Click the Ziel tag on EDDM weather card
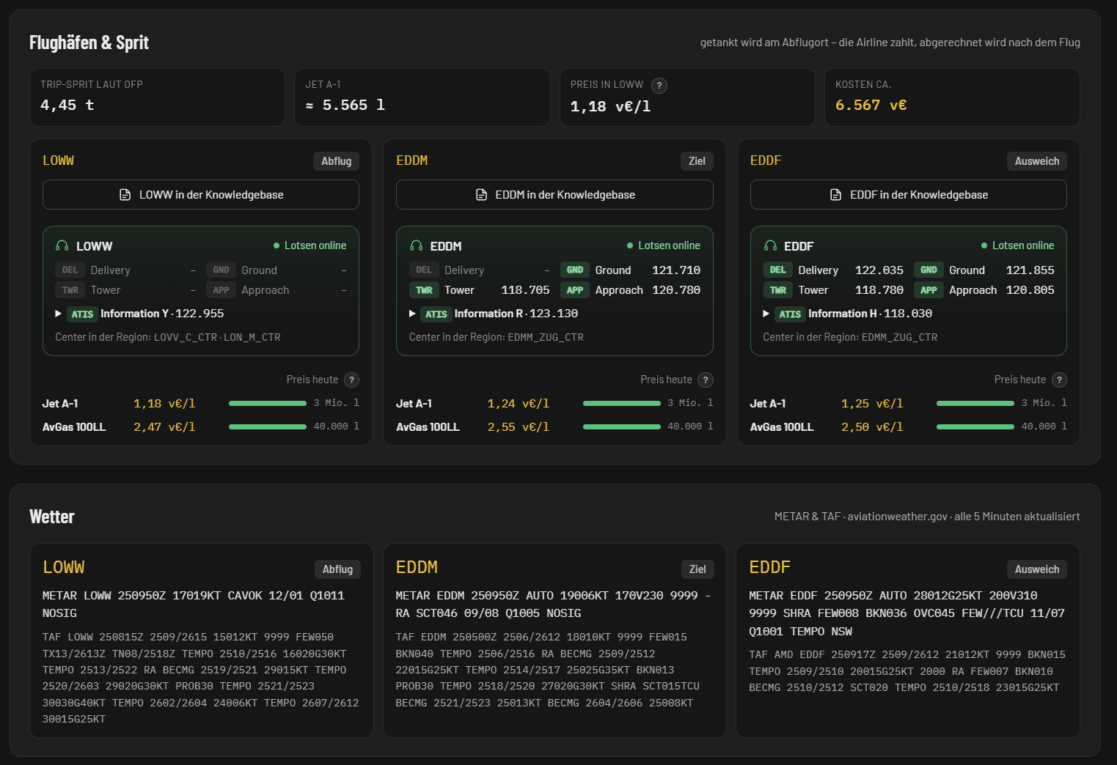Screen dimensions: 1117x765 pos(697,569)
